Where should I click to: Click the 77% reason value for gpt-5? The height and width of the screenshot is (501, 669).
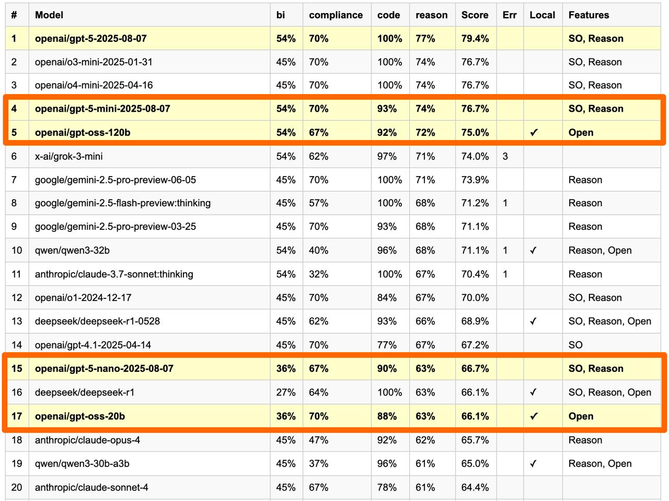425,39
